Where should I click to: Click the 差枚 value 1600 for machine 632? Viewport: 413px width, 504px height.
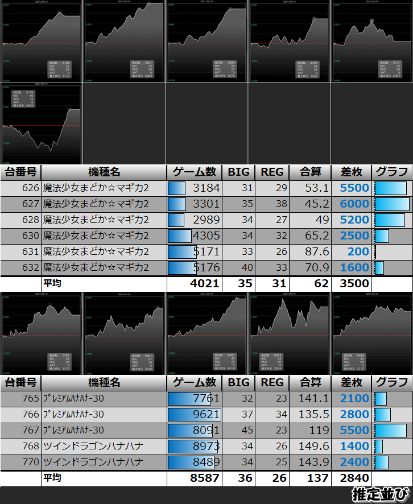[x=354, y=268]
